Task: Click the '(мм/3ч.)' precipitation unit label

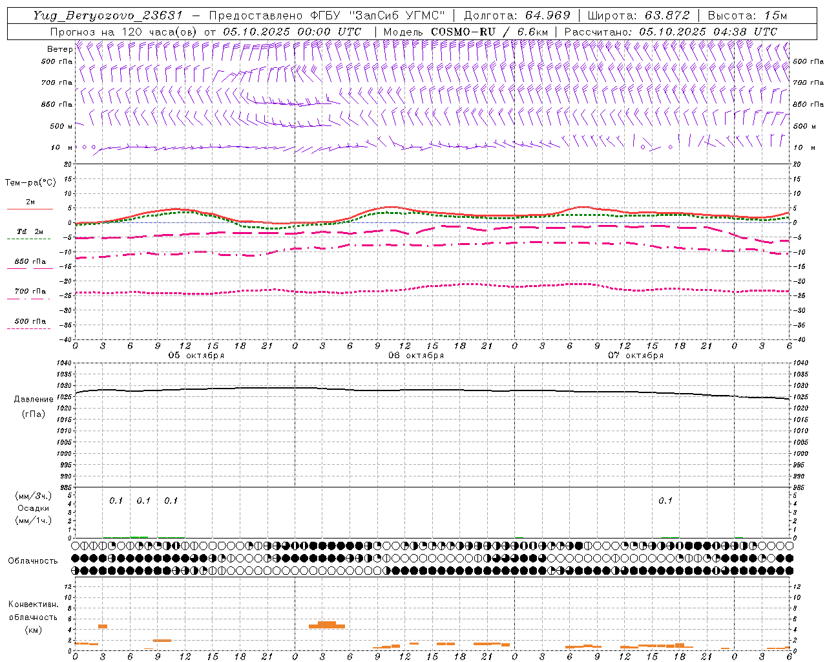Action: click(x=33, y=496)
